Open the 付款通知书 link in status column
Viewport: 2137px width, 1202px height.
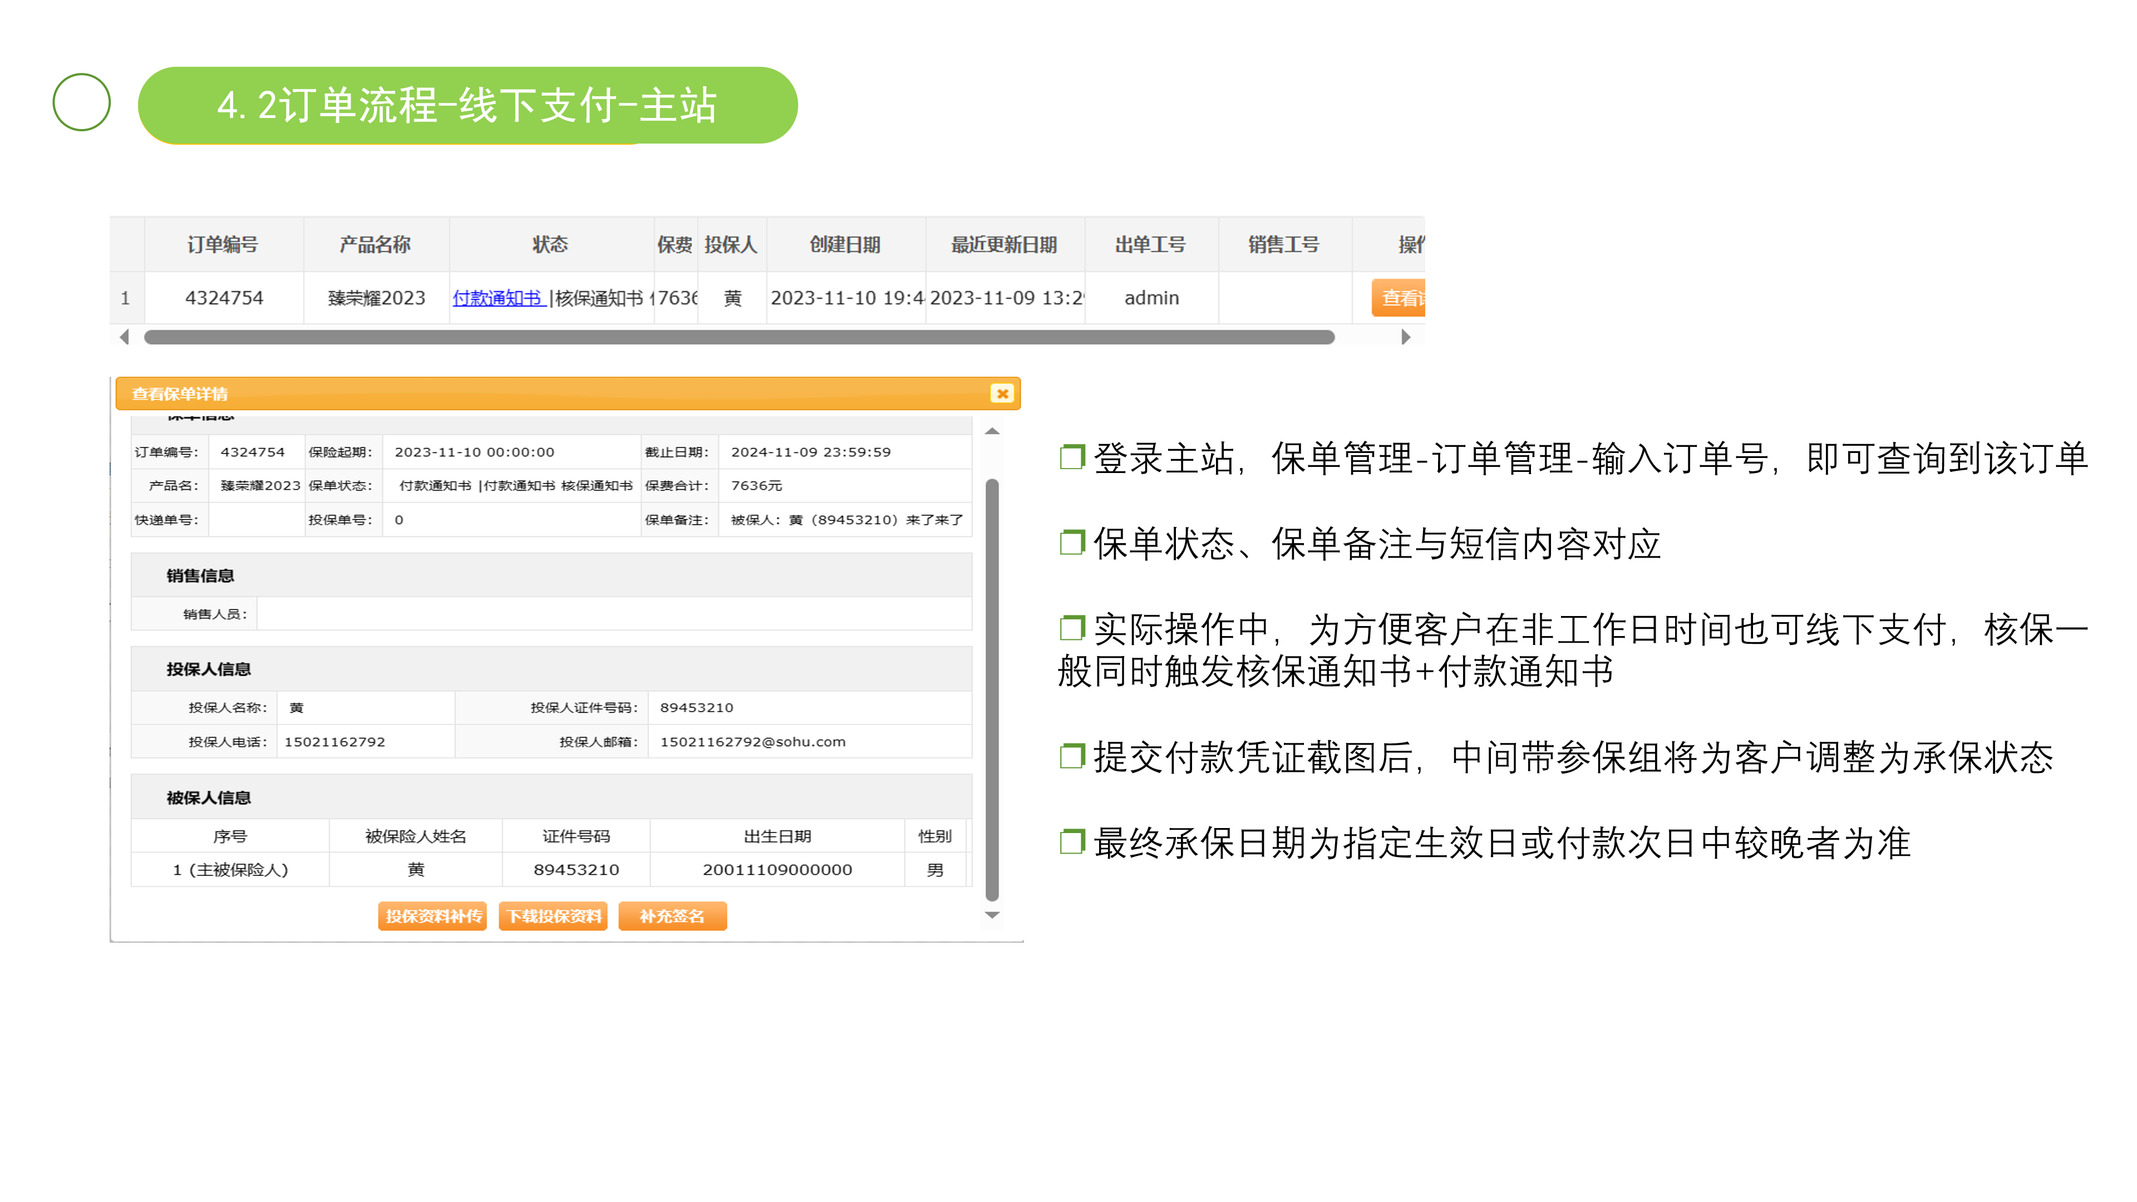[497, 298]
